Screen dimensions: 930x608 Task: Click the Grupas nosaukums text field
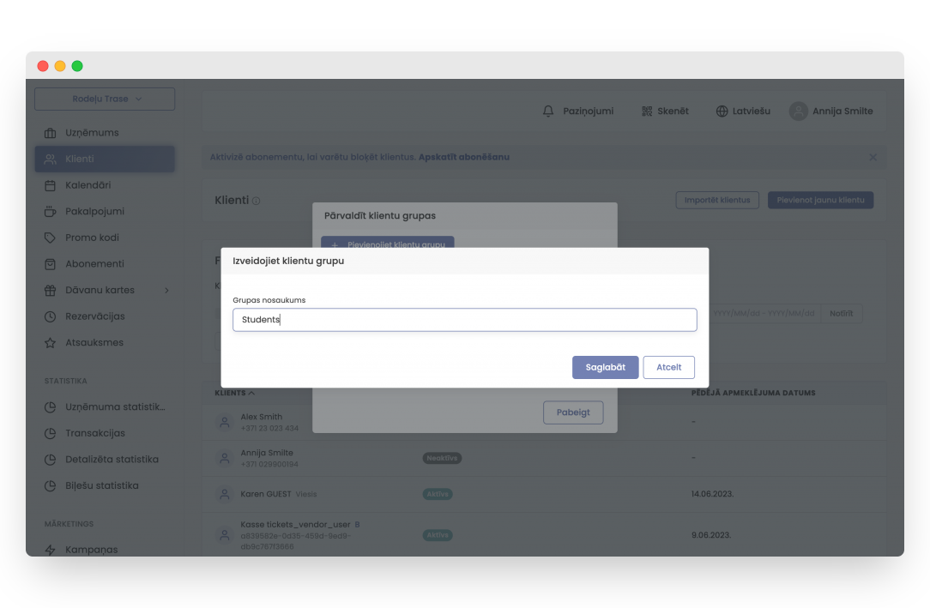tap(464, 320)
